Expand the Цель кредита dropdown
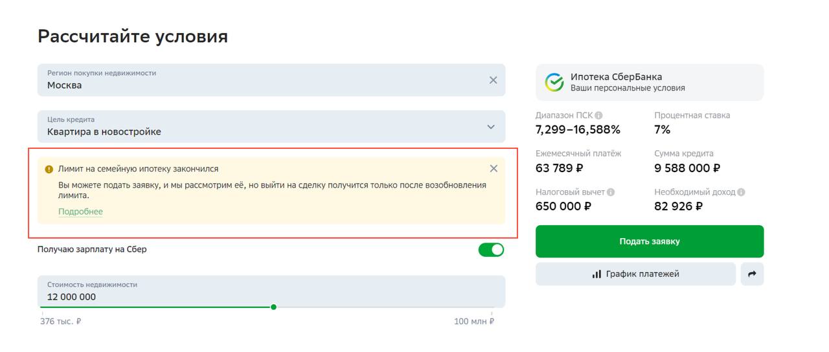Screen dimensions: 829x352 491,127
